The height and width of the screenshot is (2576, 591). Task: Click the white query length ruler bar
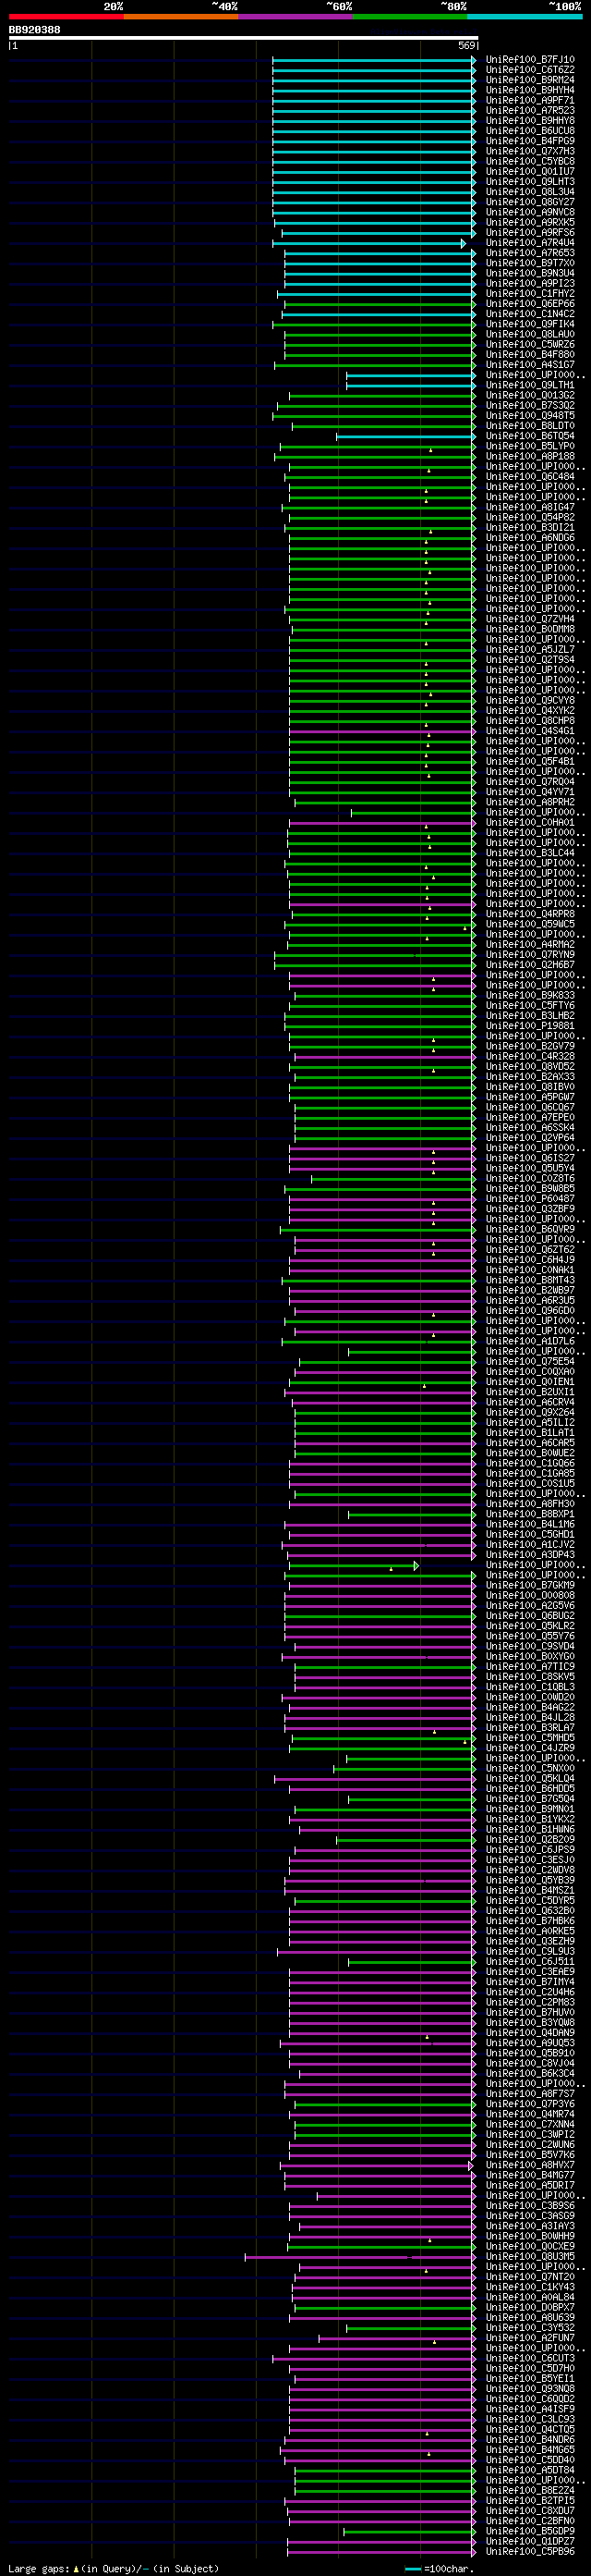[x=244, y=38]
